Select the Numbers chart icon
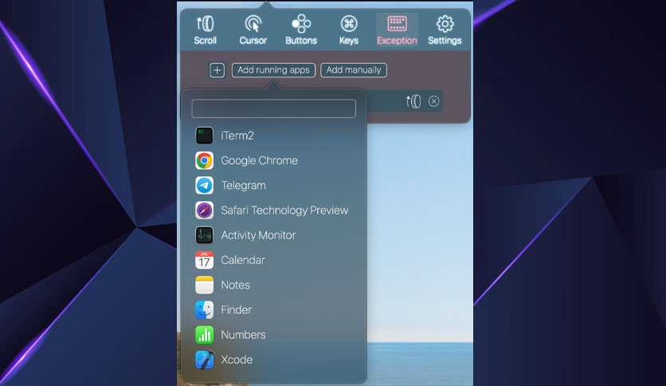Image resolution: width=666 pixels, height=386 pixels. pos(204,335)
